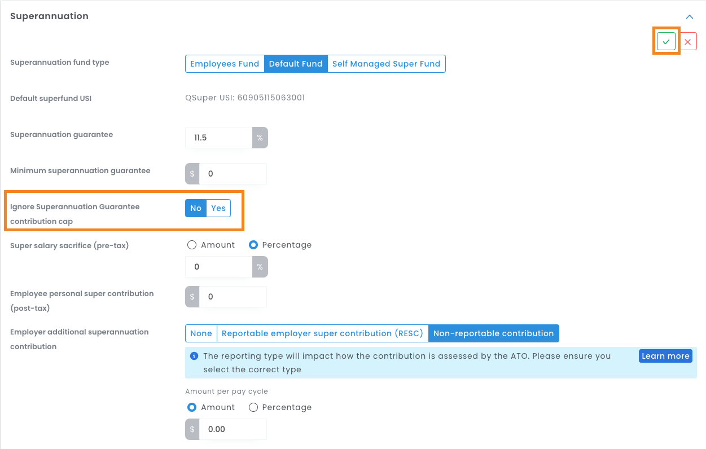Select Percentage radio under Amount per pay cycle
This screenshot has height=449, width=706.
253,407
